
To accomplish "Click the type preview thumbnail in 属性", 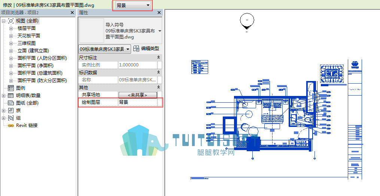I will pyautogui.click(x=92, y=31).
